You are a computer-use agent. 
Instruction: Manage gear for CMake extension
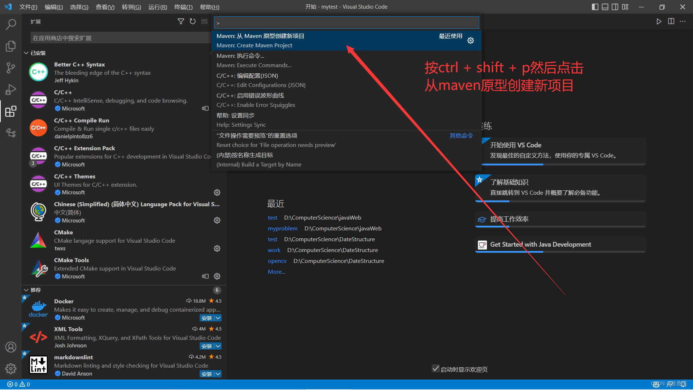click(217, 248)
